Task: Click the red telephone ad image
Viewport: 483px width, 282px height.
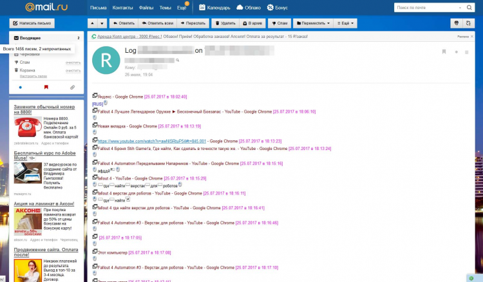Action: [x=28, y=127]
